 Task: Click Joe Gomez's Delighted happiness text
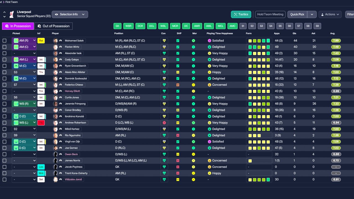(218, 148)
